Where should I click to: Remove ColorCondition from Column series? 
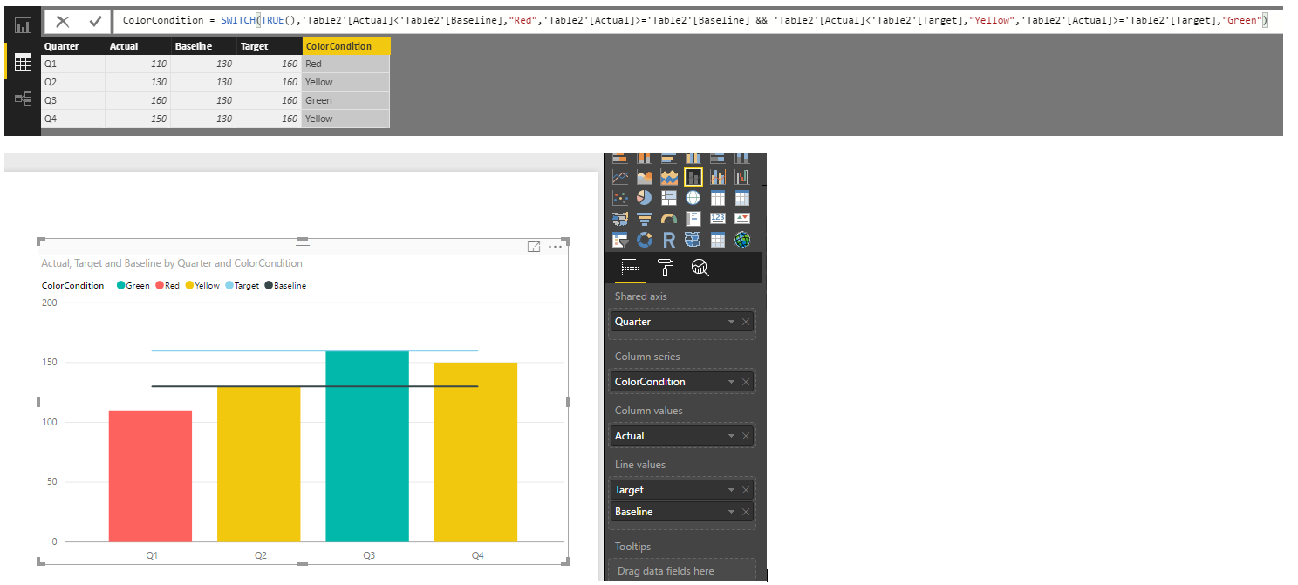click(x=746, y=382)
